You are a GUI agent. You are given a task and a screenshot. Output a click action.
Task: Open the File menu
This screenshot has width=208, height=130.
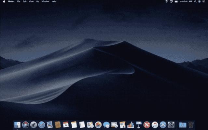pos(19,1)
